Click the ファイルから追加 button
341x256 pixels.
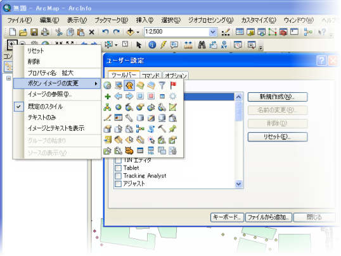[269, 217]
